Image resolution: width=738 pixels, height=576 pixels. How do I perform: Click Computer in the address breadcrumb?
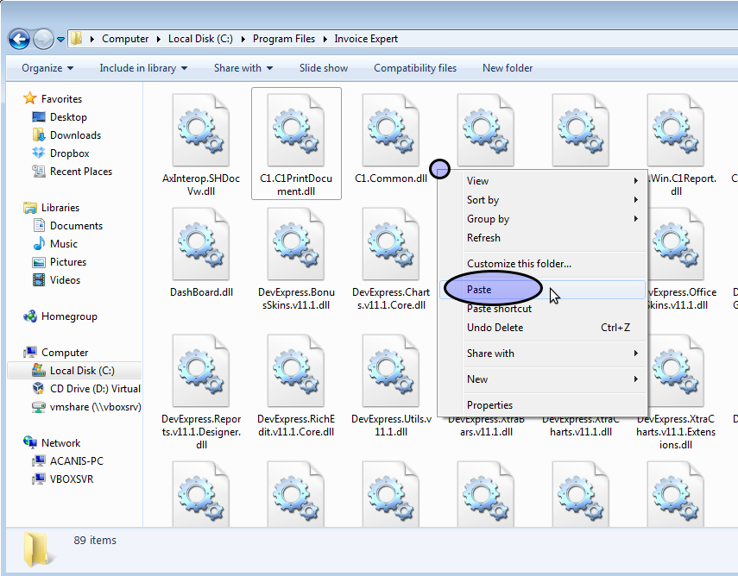pos(125,39)
